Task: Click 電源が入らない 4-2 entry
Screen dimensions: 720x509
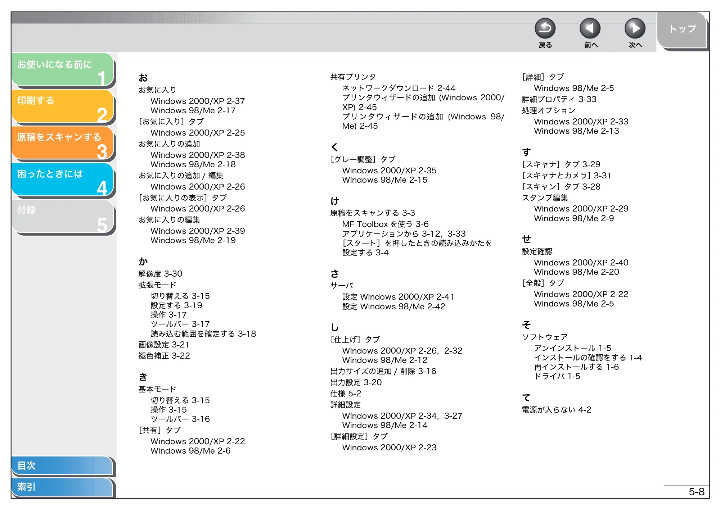Action: [x=557, y=410]
